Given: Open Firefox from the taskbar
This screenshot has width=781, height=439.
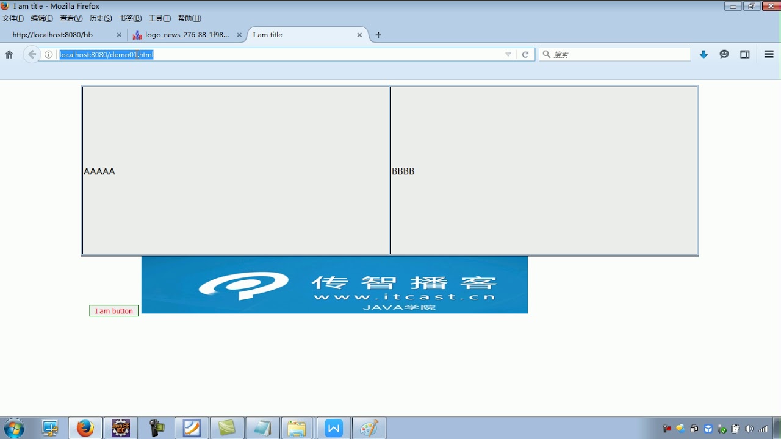Looking at the screenshot, I should point(85,428).
